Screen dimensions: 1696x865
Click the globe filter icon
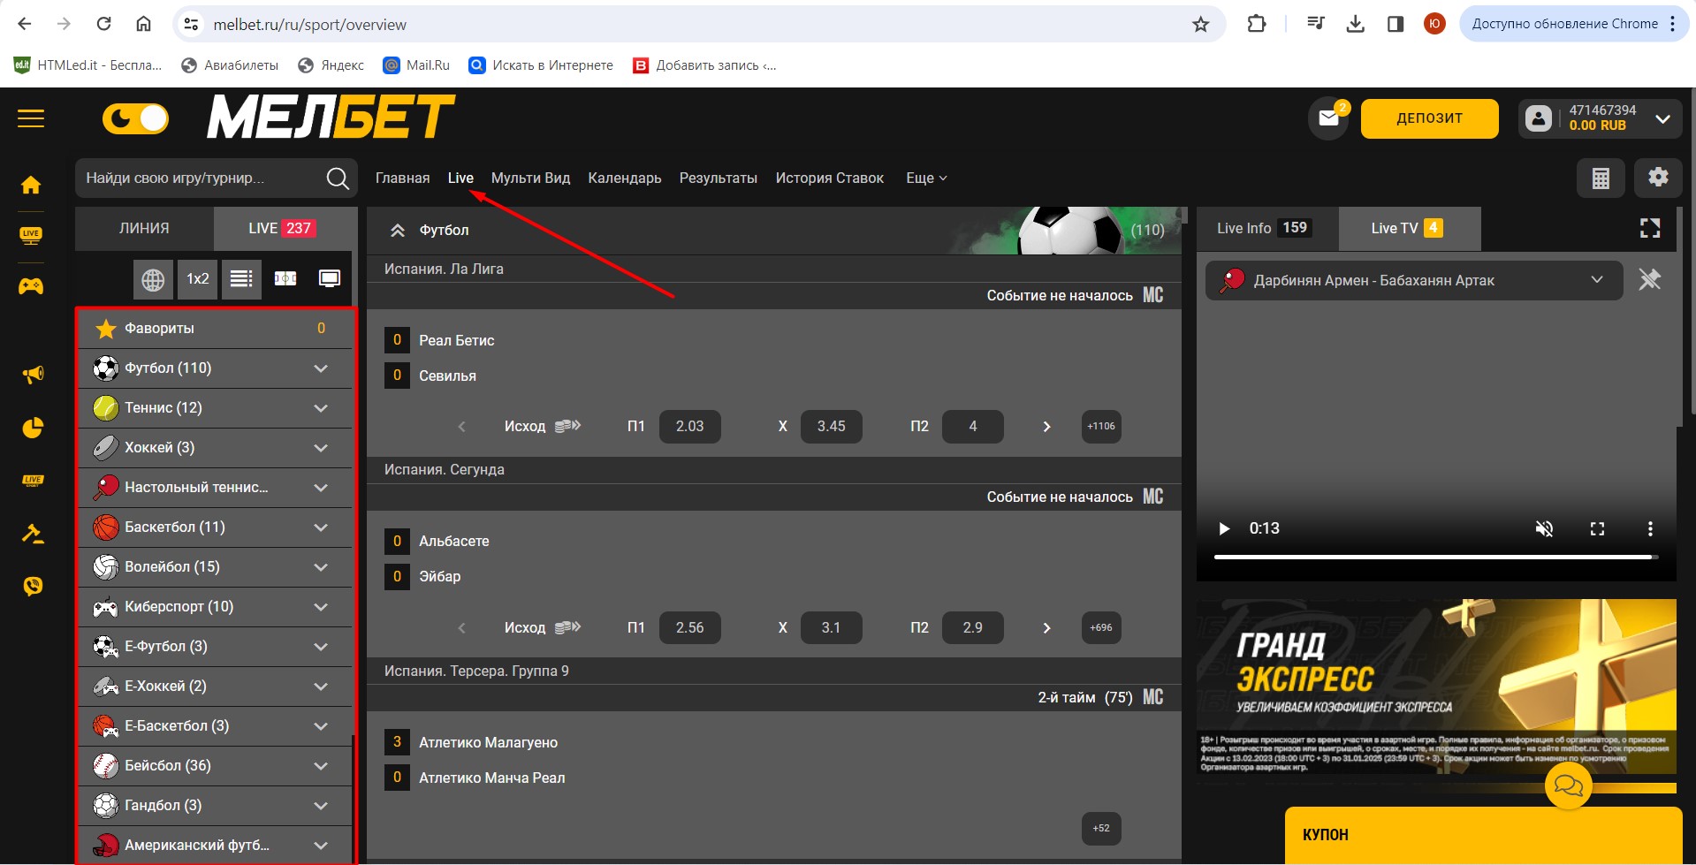point(153,279)
